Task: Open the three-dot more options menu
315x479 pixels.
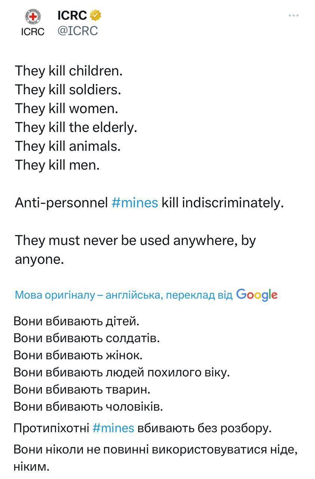Action: [294, 16]
